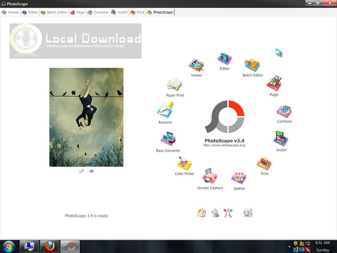Image resolution: width=337 pixels, height=253 pixels.
Task: Open Firefox from the taskbar
Action: coord(50,246)
